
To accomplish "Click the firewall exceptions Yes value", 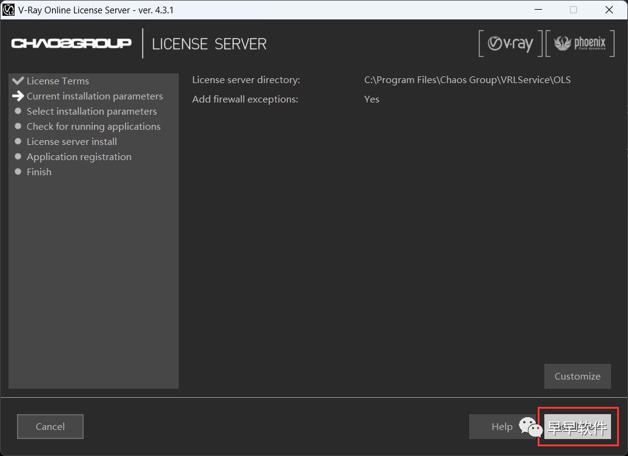I will [x=372, y=99].
